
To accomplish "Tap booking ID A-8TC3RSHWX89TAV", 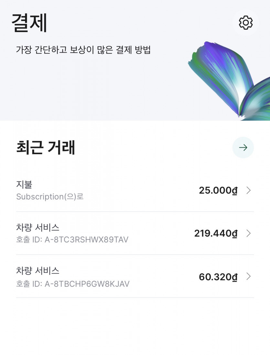I will point(72,240).
